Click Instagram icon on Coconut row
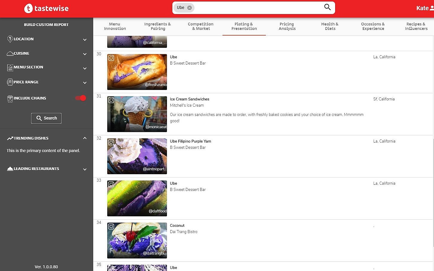This screenshot has height=271, width=434. [111, 226]
